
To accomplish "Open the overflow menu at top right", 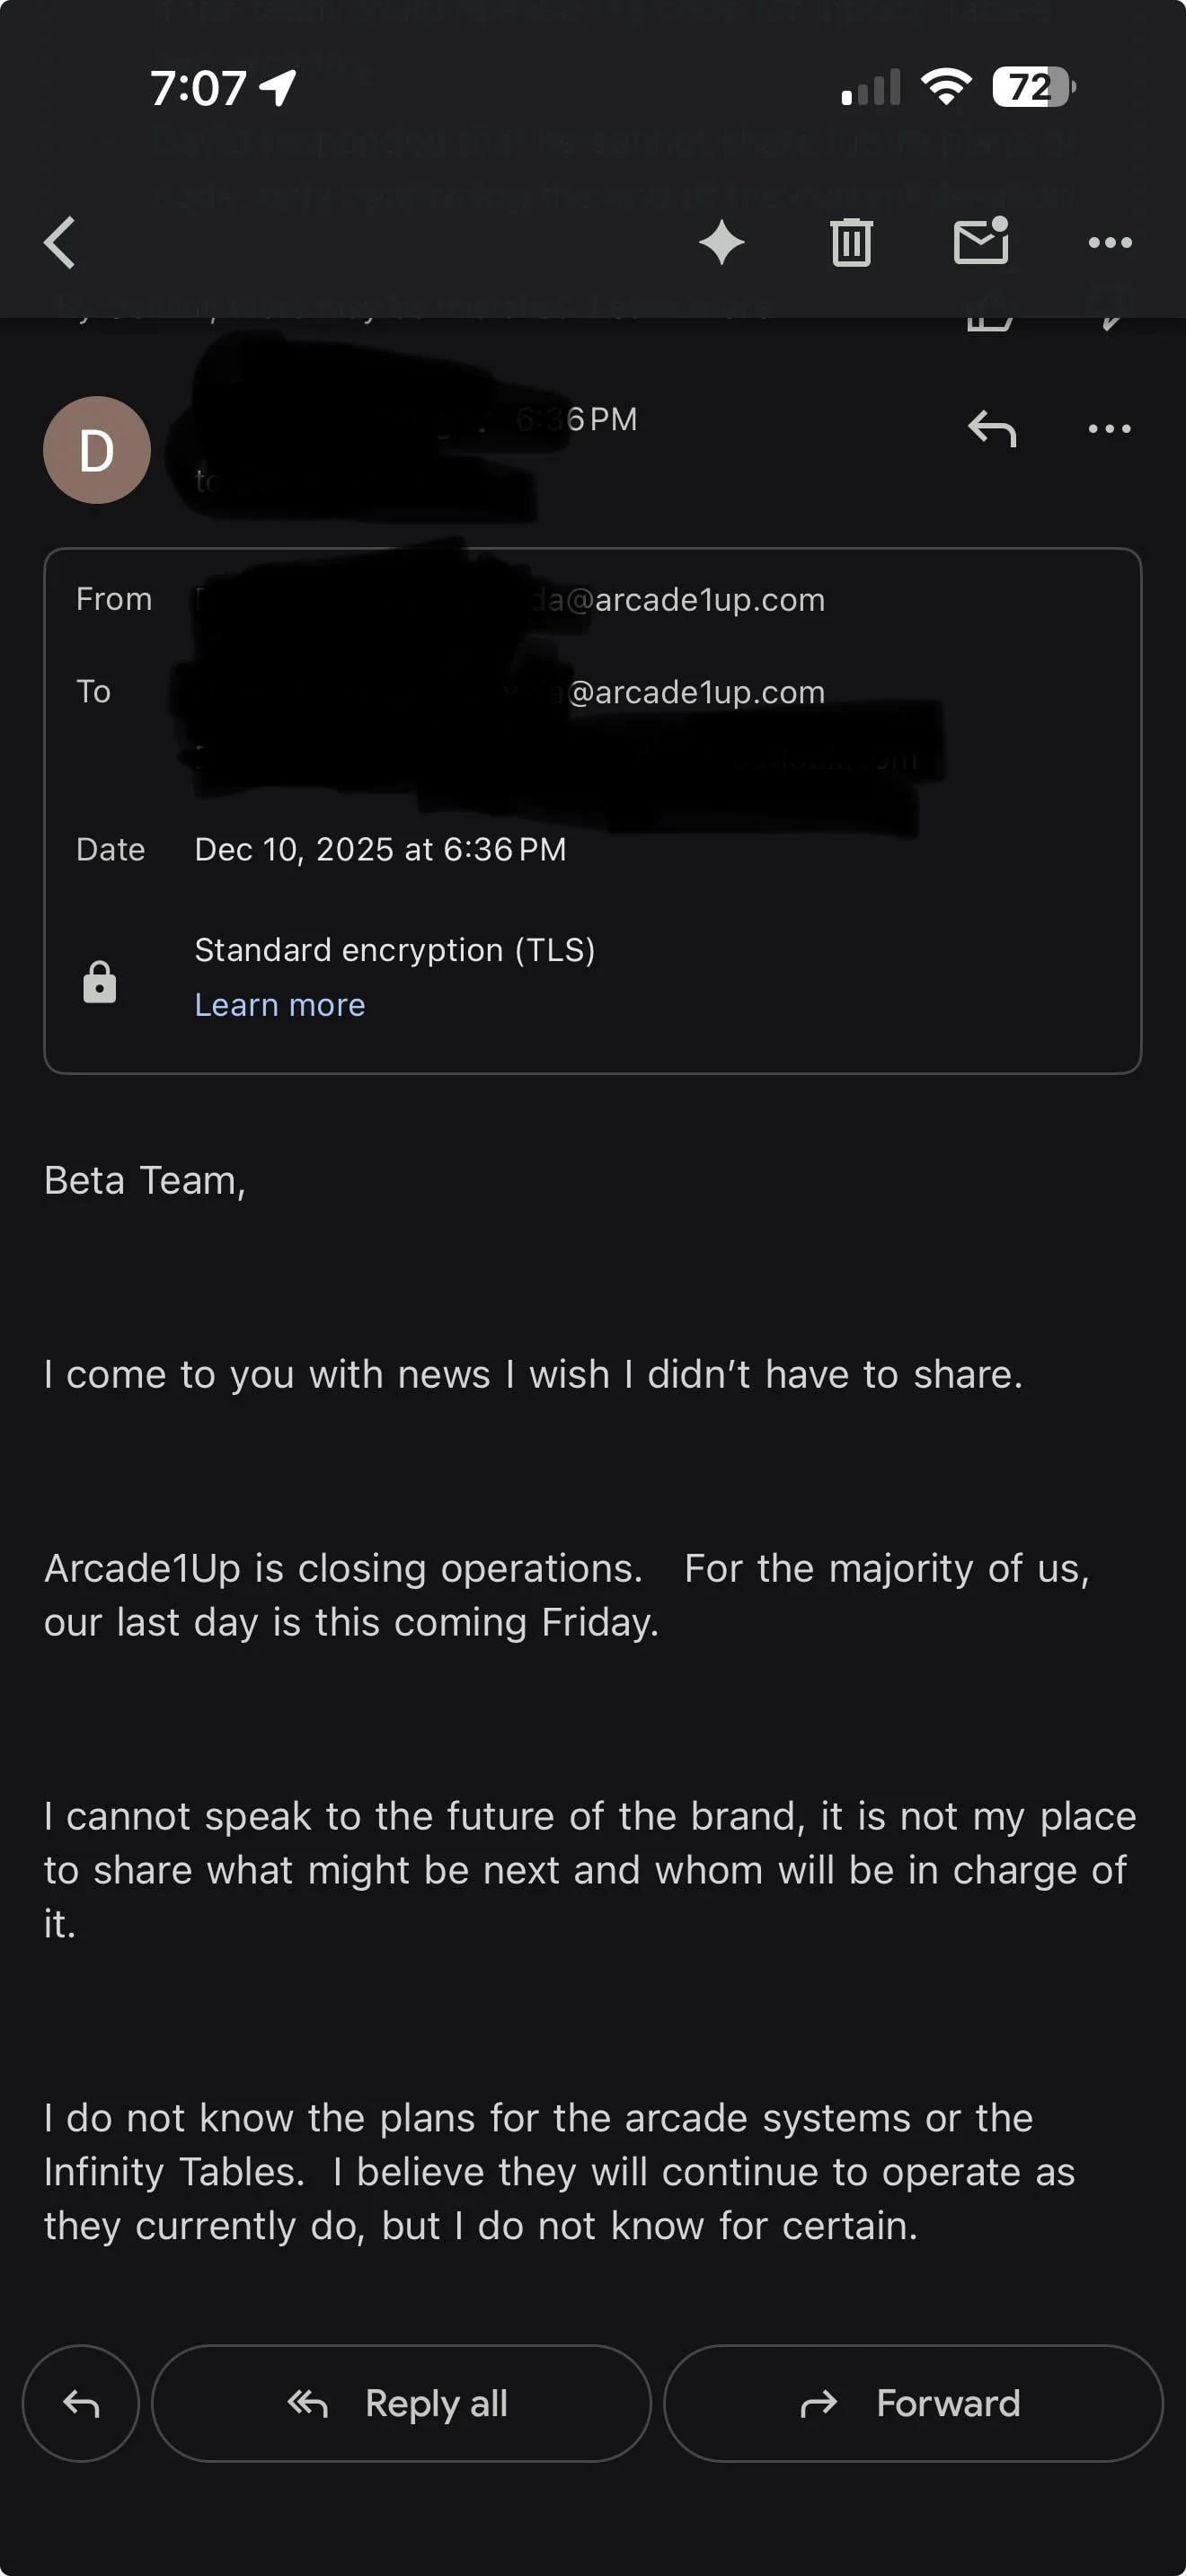I will click(x=1107, y=242).
